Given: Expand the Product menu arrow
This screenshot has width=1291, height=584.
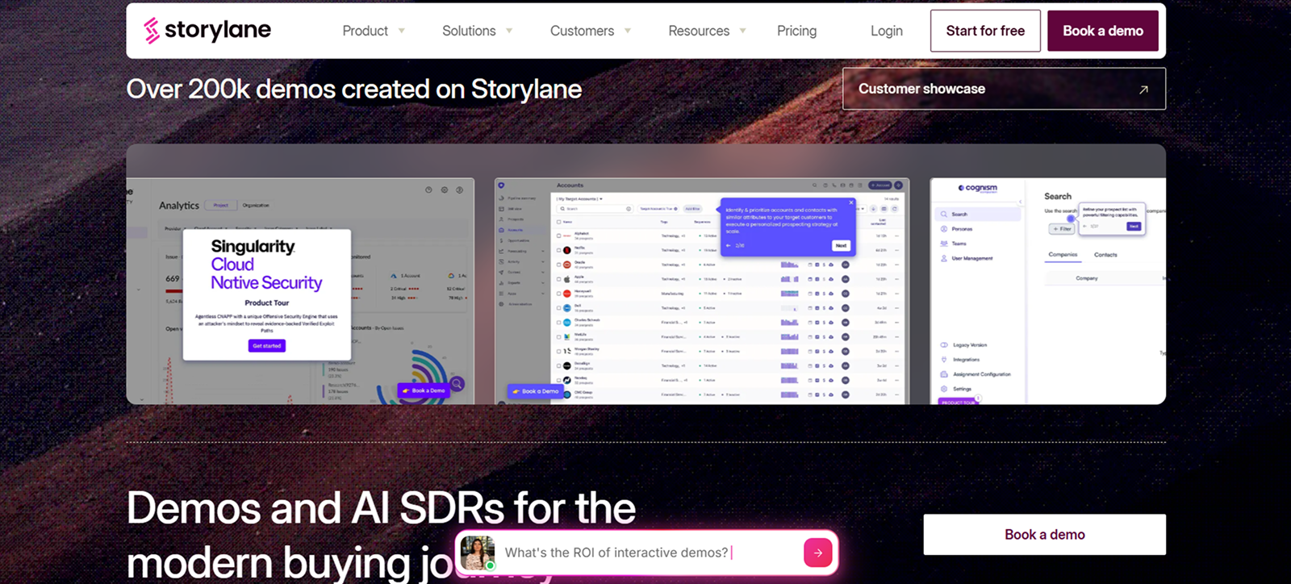Looking at the screenshot, I should (x=402, y=31).
